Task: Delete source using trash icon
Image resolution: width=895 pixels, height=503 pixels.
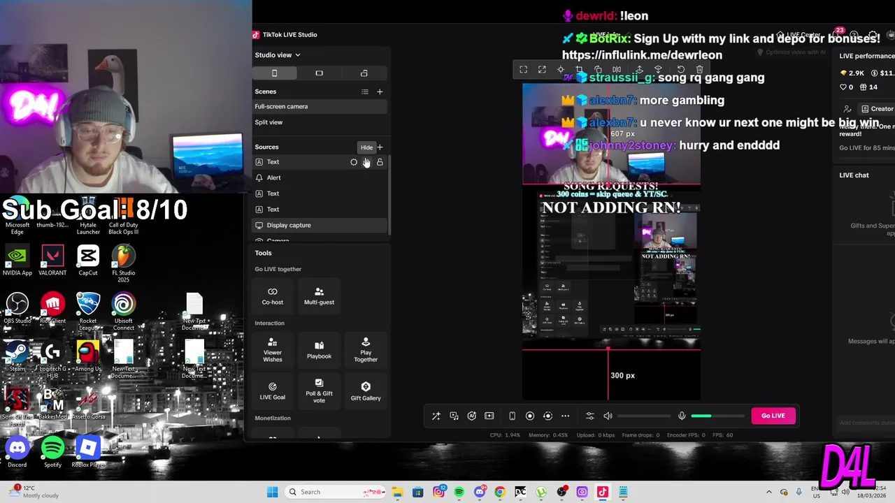Action: point(699,70)
